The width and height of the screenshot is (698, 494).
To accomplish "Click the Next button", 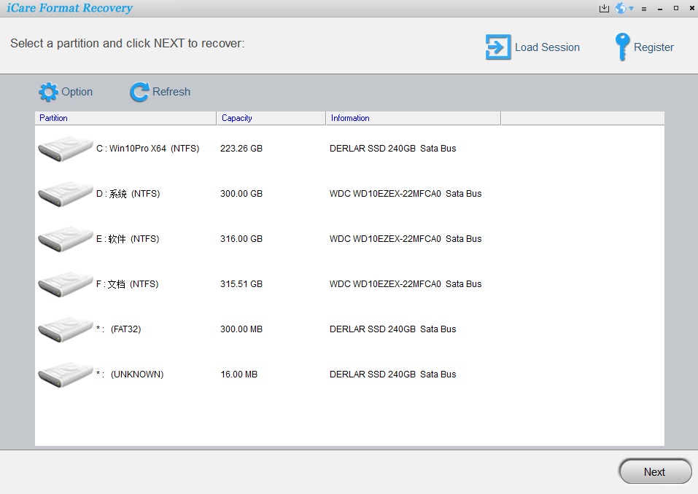I will (x=655, y=471).
